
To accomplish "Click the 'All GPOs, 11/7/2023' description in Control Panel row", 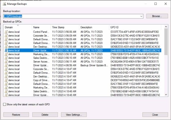I will click(x=91, y=32).
